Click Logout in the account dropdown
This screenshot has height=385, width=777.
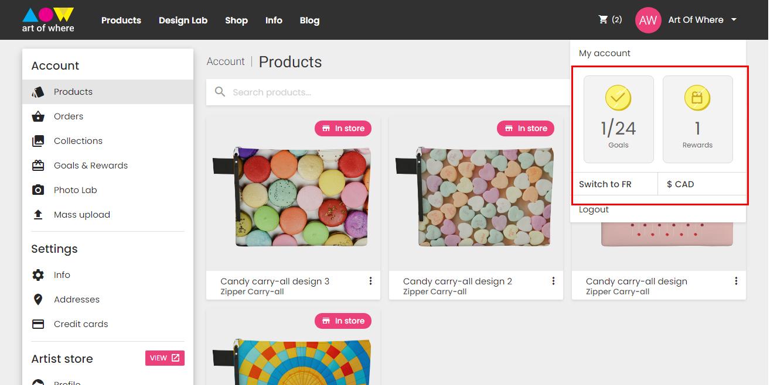pos(594,209)
